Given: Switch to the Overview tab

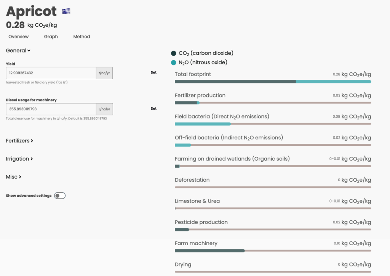Looking at the screenshot, I should pyautogui.click(x=19, y=37).
